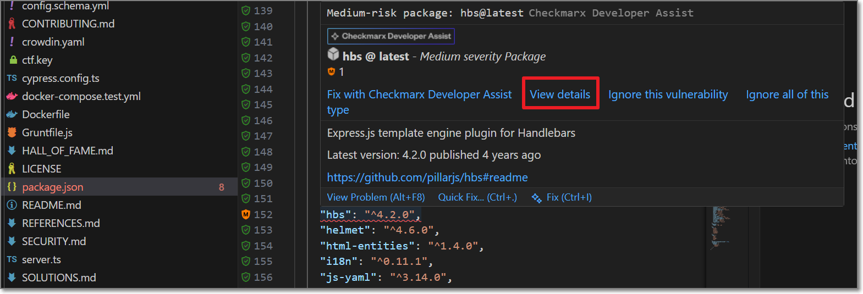The width and height of the screenshot is (863, 294).
Task: Open View details for hbs package
Action: pos(560,95)
